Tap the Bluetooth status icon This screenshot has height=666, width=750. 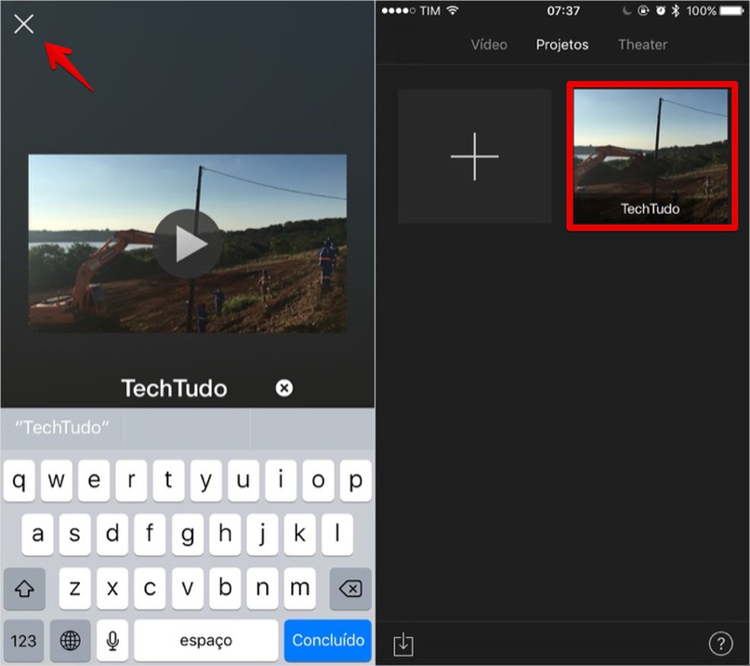coord(675,11)
